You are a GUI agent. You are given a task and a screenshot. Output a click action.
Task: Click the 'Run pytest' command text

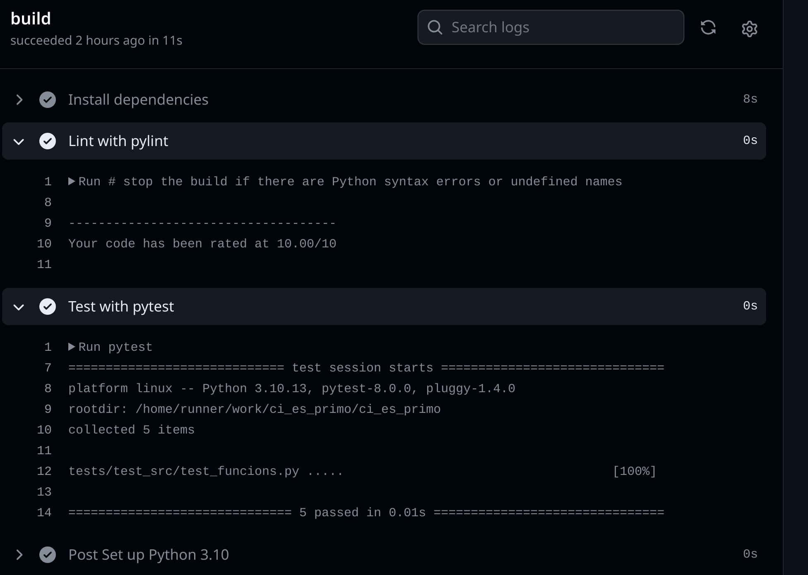click(x=115, y=347)
